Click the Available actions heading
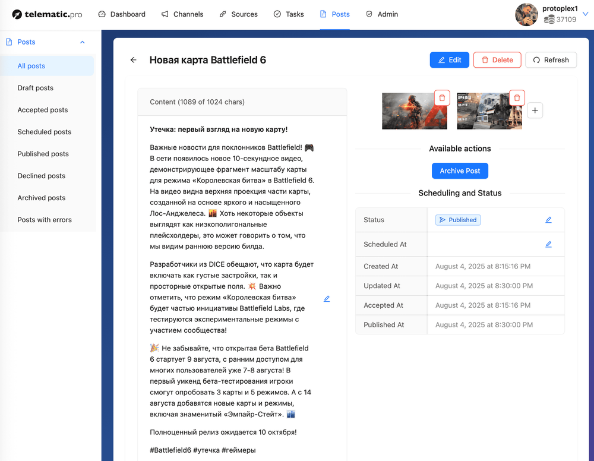Viewport: 594px width, 461px height. pyautogui.click(x=460, y=149)
